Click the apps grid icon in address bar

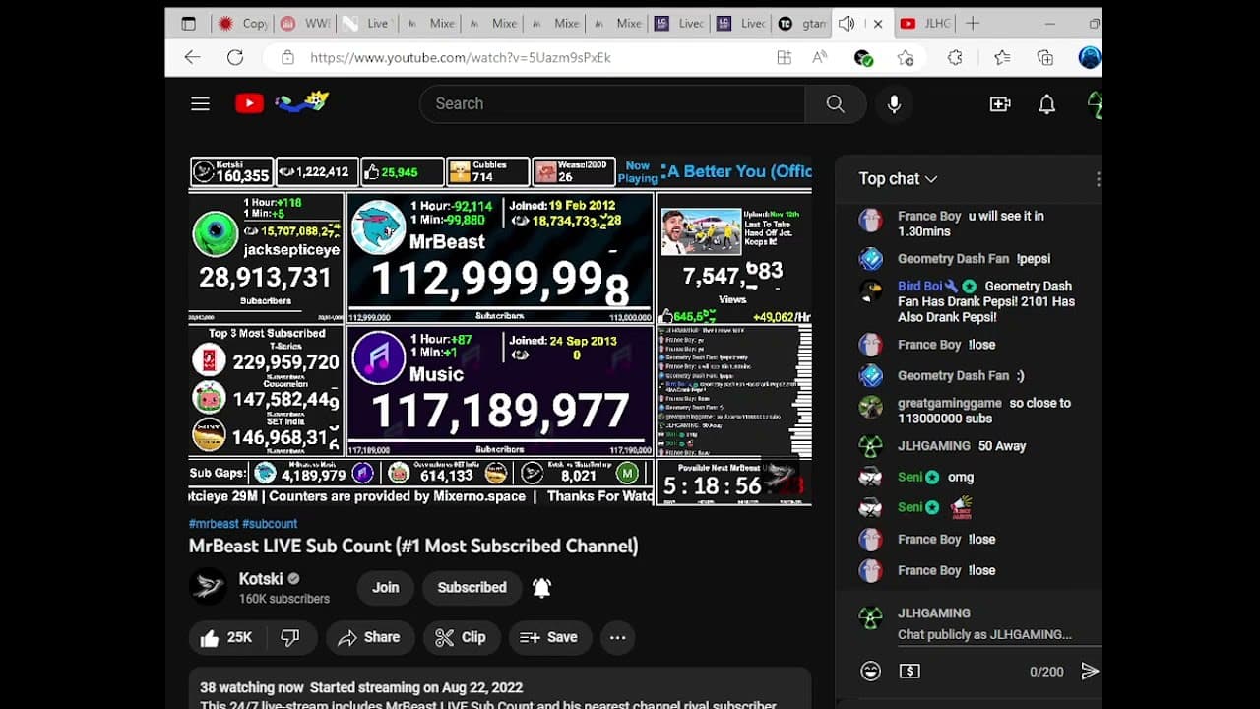pyautogui.click(x=784, y=58)
